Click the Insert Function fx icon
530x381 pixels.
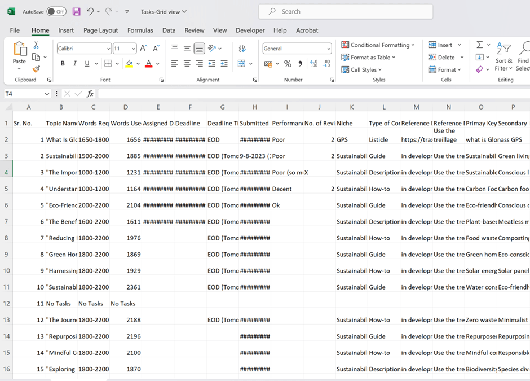90,94
